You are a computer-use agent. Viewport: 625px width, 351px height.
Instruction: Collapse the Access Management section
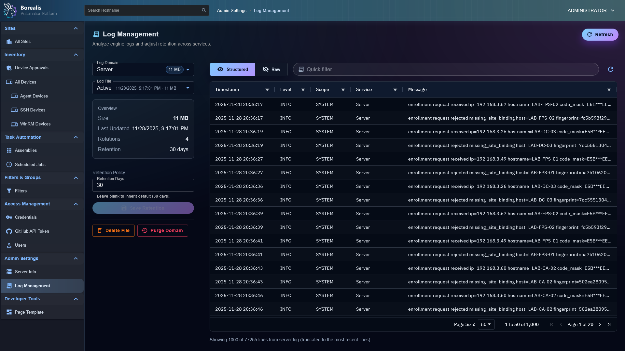[76, 204]
